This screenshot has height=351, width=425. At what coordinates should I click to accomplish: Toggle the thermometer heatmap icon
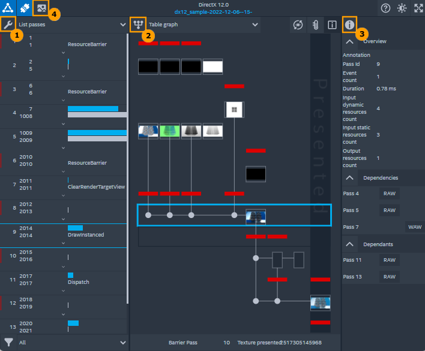[315, 25]
